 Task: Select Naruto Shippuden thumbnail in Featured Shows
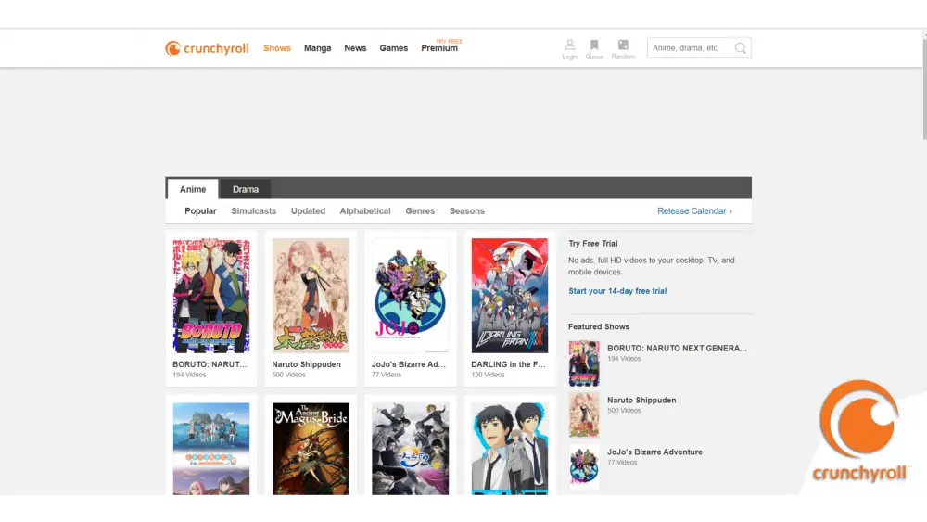click(584, 414)
